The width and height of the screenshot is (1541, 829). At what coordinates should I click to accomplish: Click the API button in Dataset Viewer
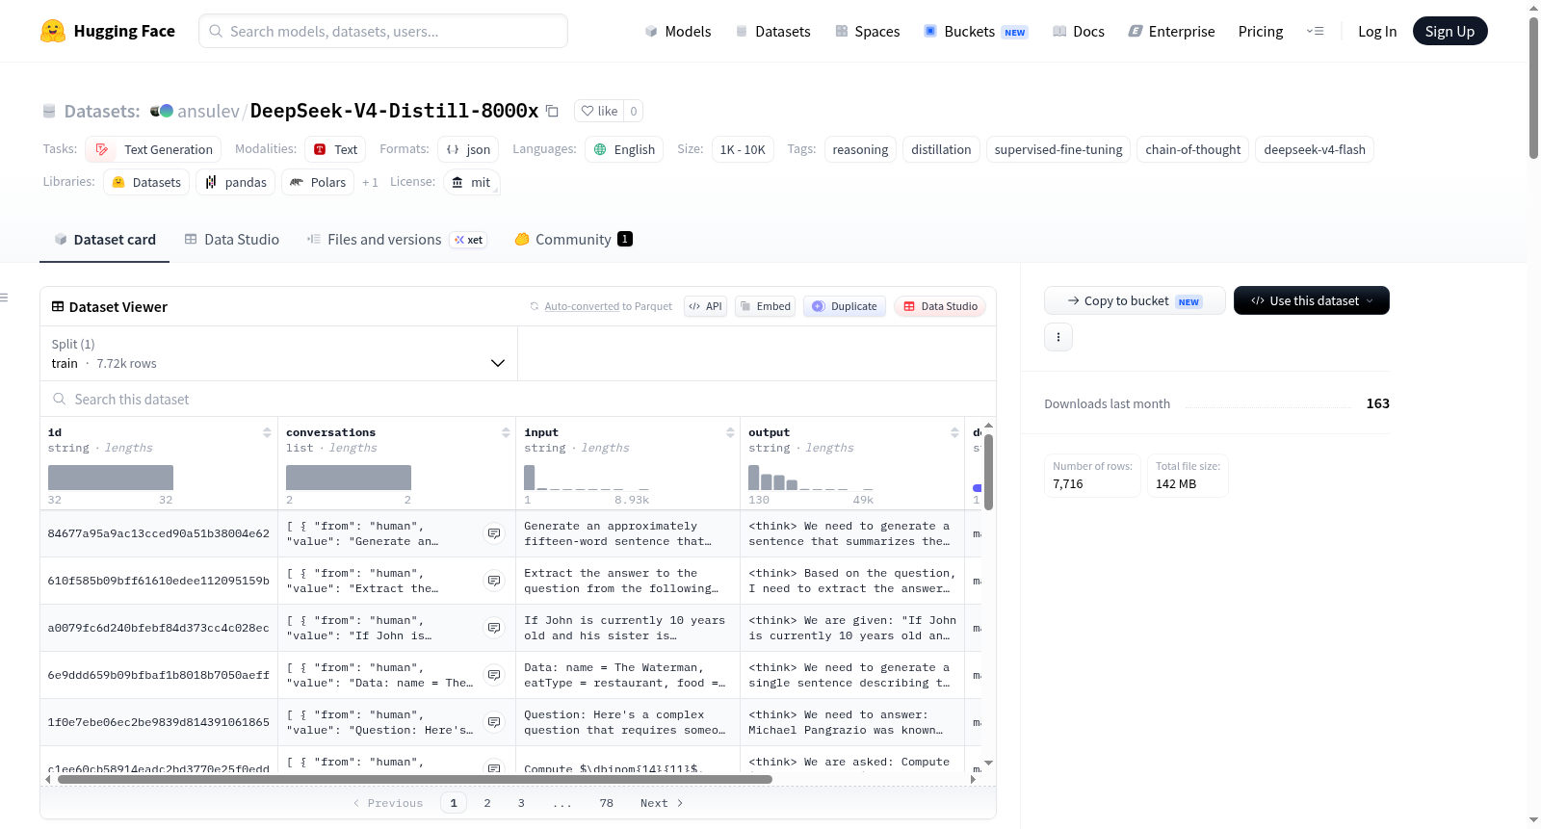point(705,306)
